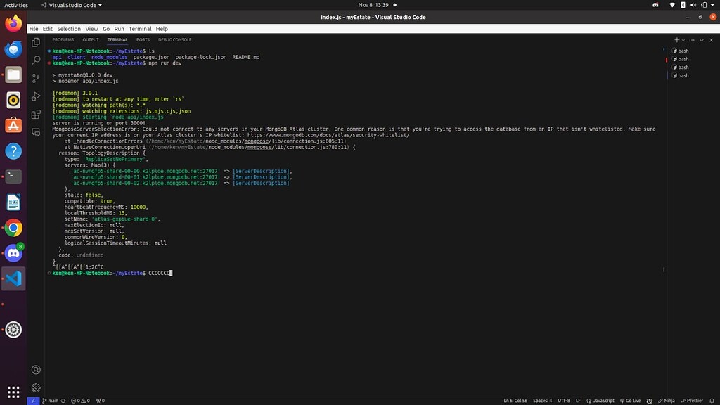Click the terminal prompt line with CCCCCCC
The height and width of the screenshot is (405, 720).
point(112,274)
